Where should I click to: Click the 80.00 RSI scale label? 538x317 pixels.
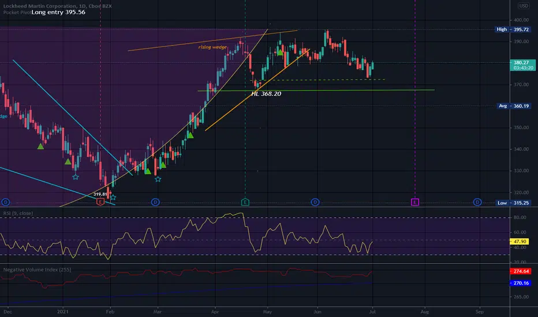(520, 217)
